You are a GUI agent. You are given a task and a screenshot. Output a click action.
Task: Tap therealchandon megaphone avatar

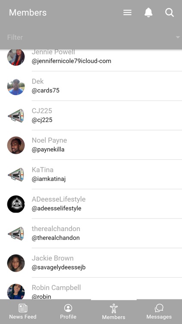[16, 234]
